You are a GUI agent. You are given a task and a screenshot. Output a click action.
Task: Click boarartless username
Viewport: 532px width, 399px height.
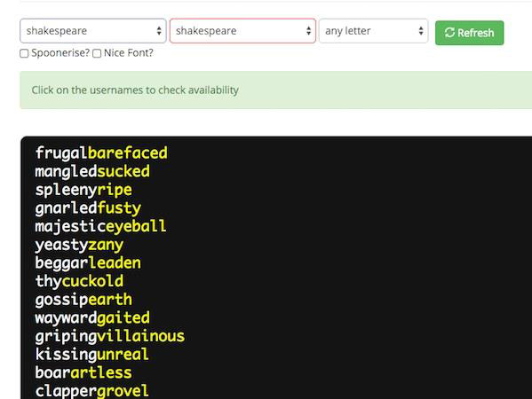(x=83, y=372)
